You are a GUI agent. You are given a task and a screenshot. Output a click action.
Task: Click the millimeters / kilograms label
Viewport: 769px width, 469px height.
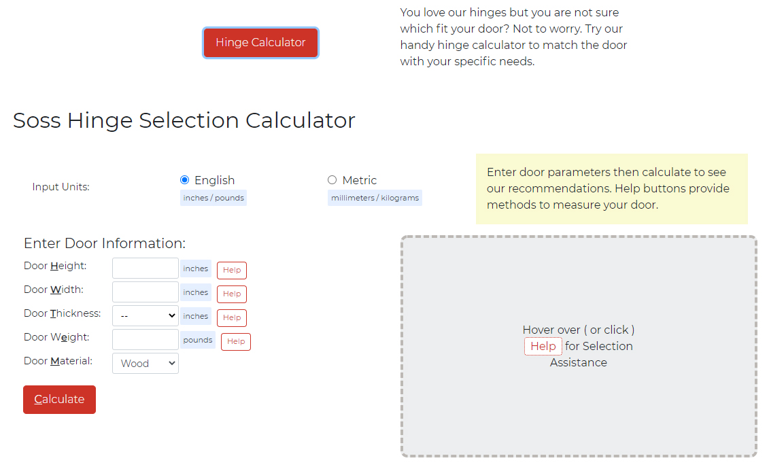point(375,198)
